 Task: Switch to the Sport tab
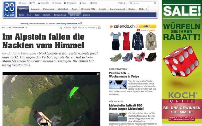[x=75, y=9]
